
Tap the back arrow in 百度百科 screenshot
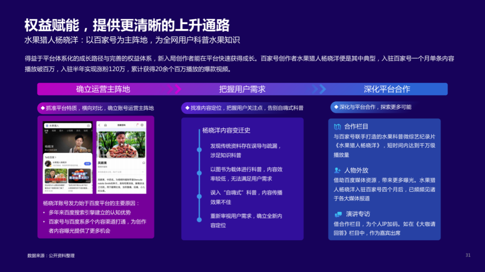point(99,125)
